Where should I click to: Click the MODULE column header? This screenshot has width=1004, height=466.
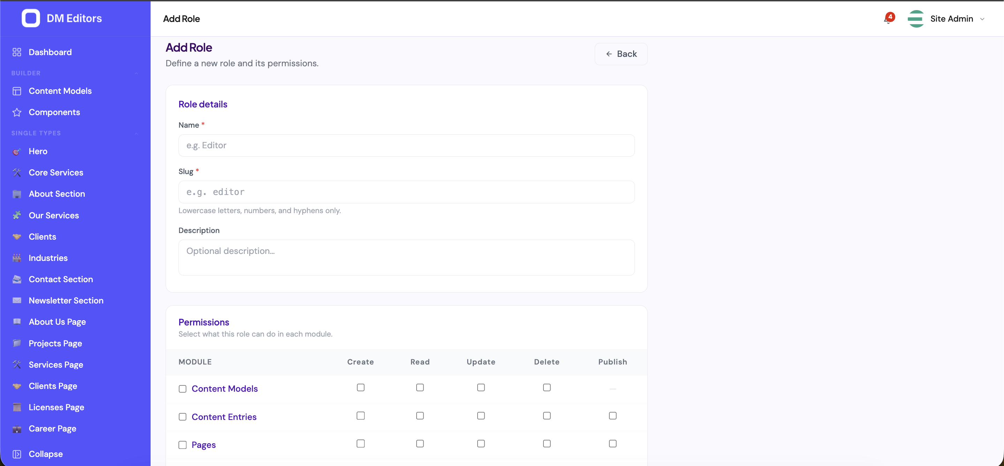point(195,362)
